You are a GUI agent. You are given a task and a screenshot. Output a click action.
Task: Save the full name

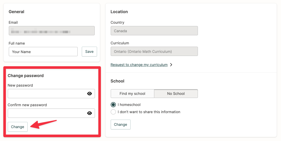pyautogui.click(x=90, y=52)
